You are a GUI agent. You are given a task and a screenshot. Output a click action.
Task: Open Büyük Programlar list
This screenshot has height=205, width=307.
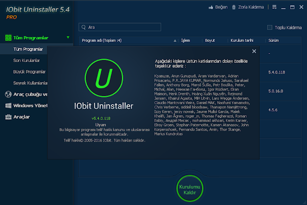(x=29, y=72)
